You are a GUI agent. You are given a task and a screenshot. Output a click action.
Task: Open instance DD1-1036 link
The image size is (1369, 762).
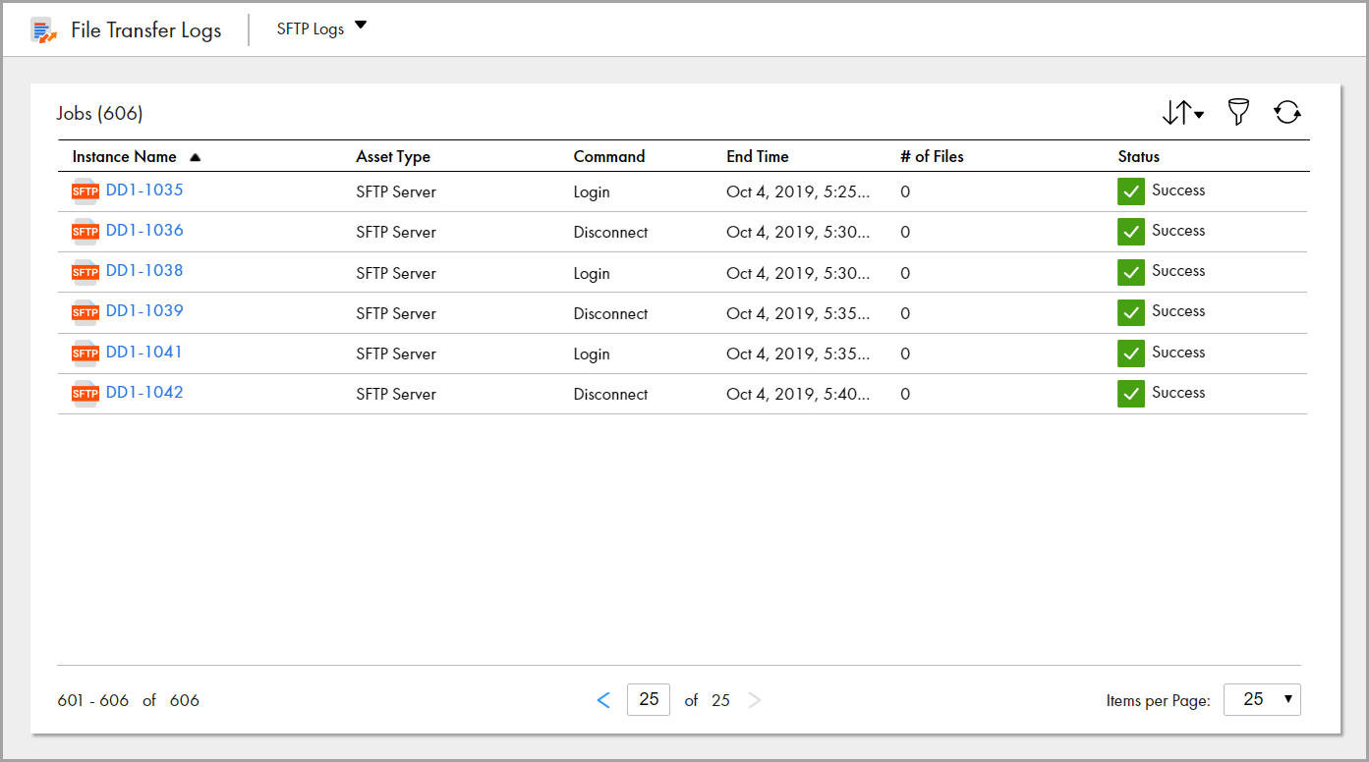pyautogui.click(x=144, y=230)
